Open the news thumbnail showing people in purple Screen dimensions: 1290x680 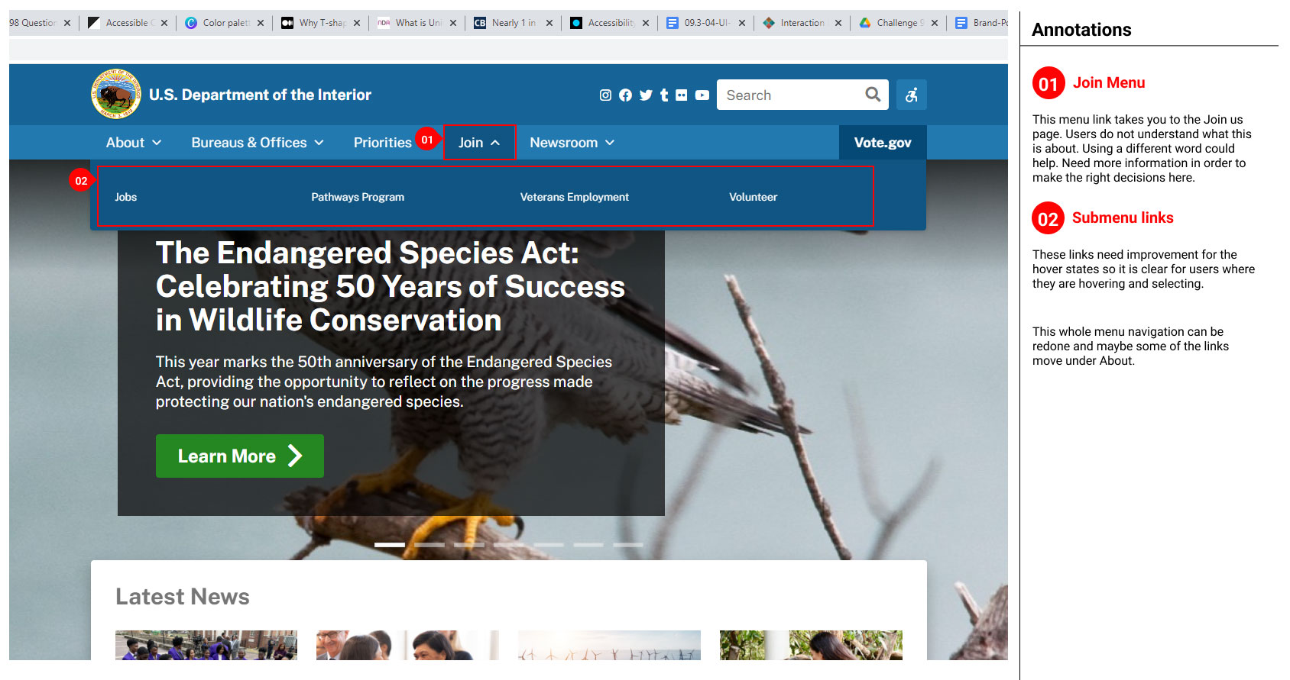(x=206, y=645)
